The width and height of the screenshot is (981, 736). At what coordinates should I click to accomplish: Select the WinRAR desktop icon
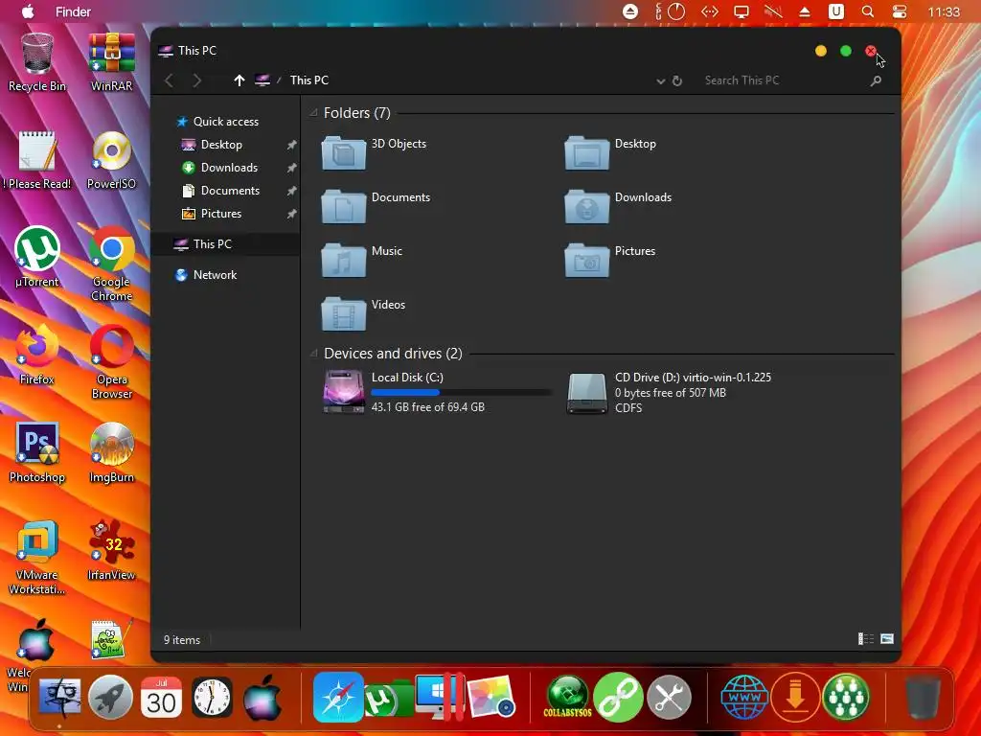111,63
